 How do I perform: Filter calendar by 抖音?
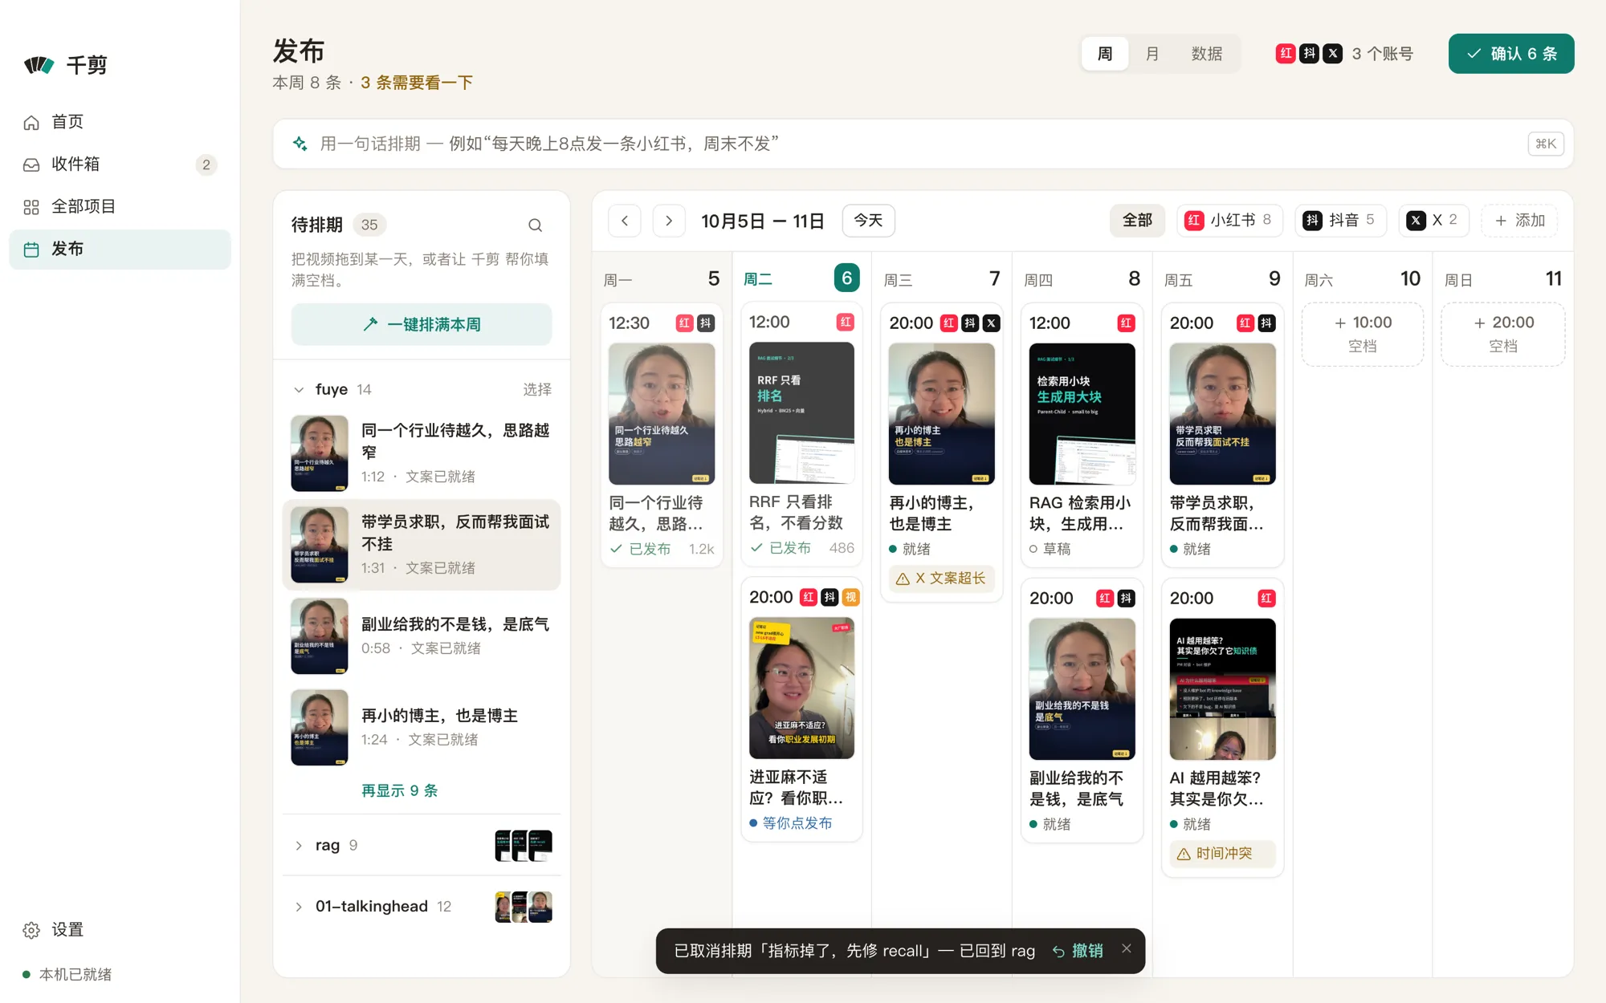pyautogui.click(x=1340, y=221)
